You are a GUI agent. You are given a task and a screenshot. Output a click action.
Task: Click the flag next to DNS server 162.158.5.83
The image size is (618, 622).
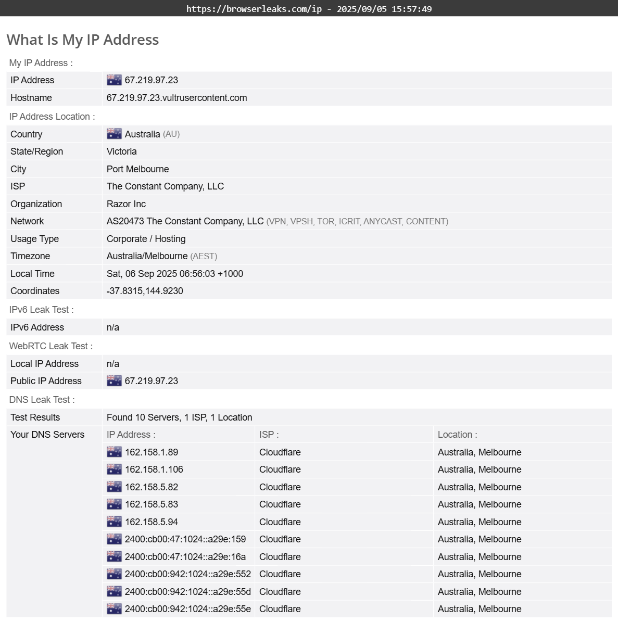click(114, 504)
